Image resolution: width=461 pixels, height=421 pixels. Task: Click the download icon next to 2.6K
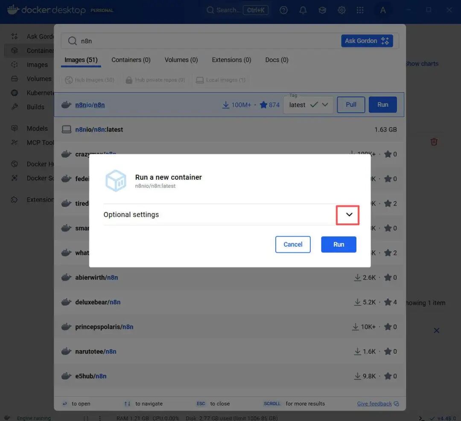click(358, 278)
